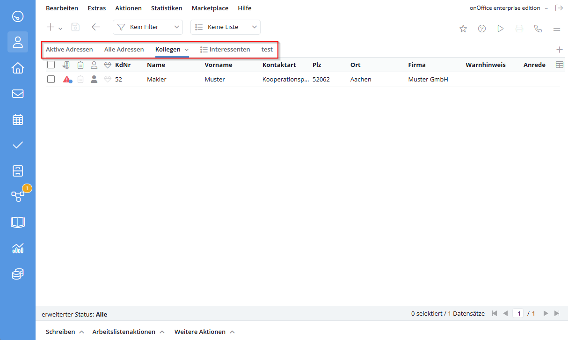Viewport: 568px width, 340px height.
Task: Open the Keine Liste dropdown
Action: [226, 27]
